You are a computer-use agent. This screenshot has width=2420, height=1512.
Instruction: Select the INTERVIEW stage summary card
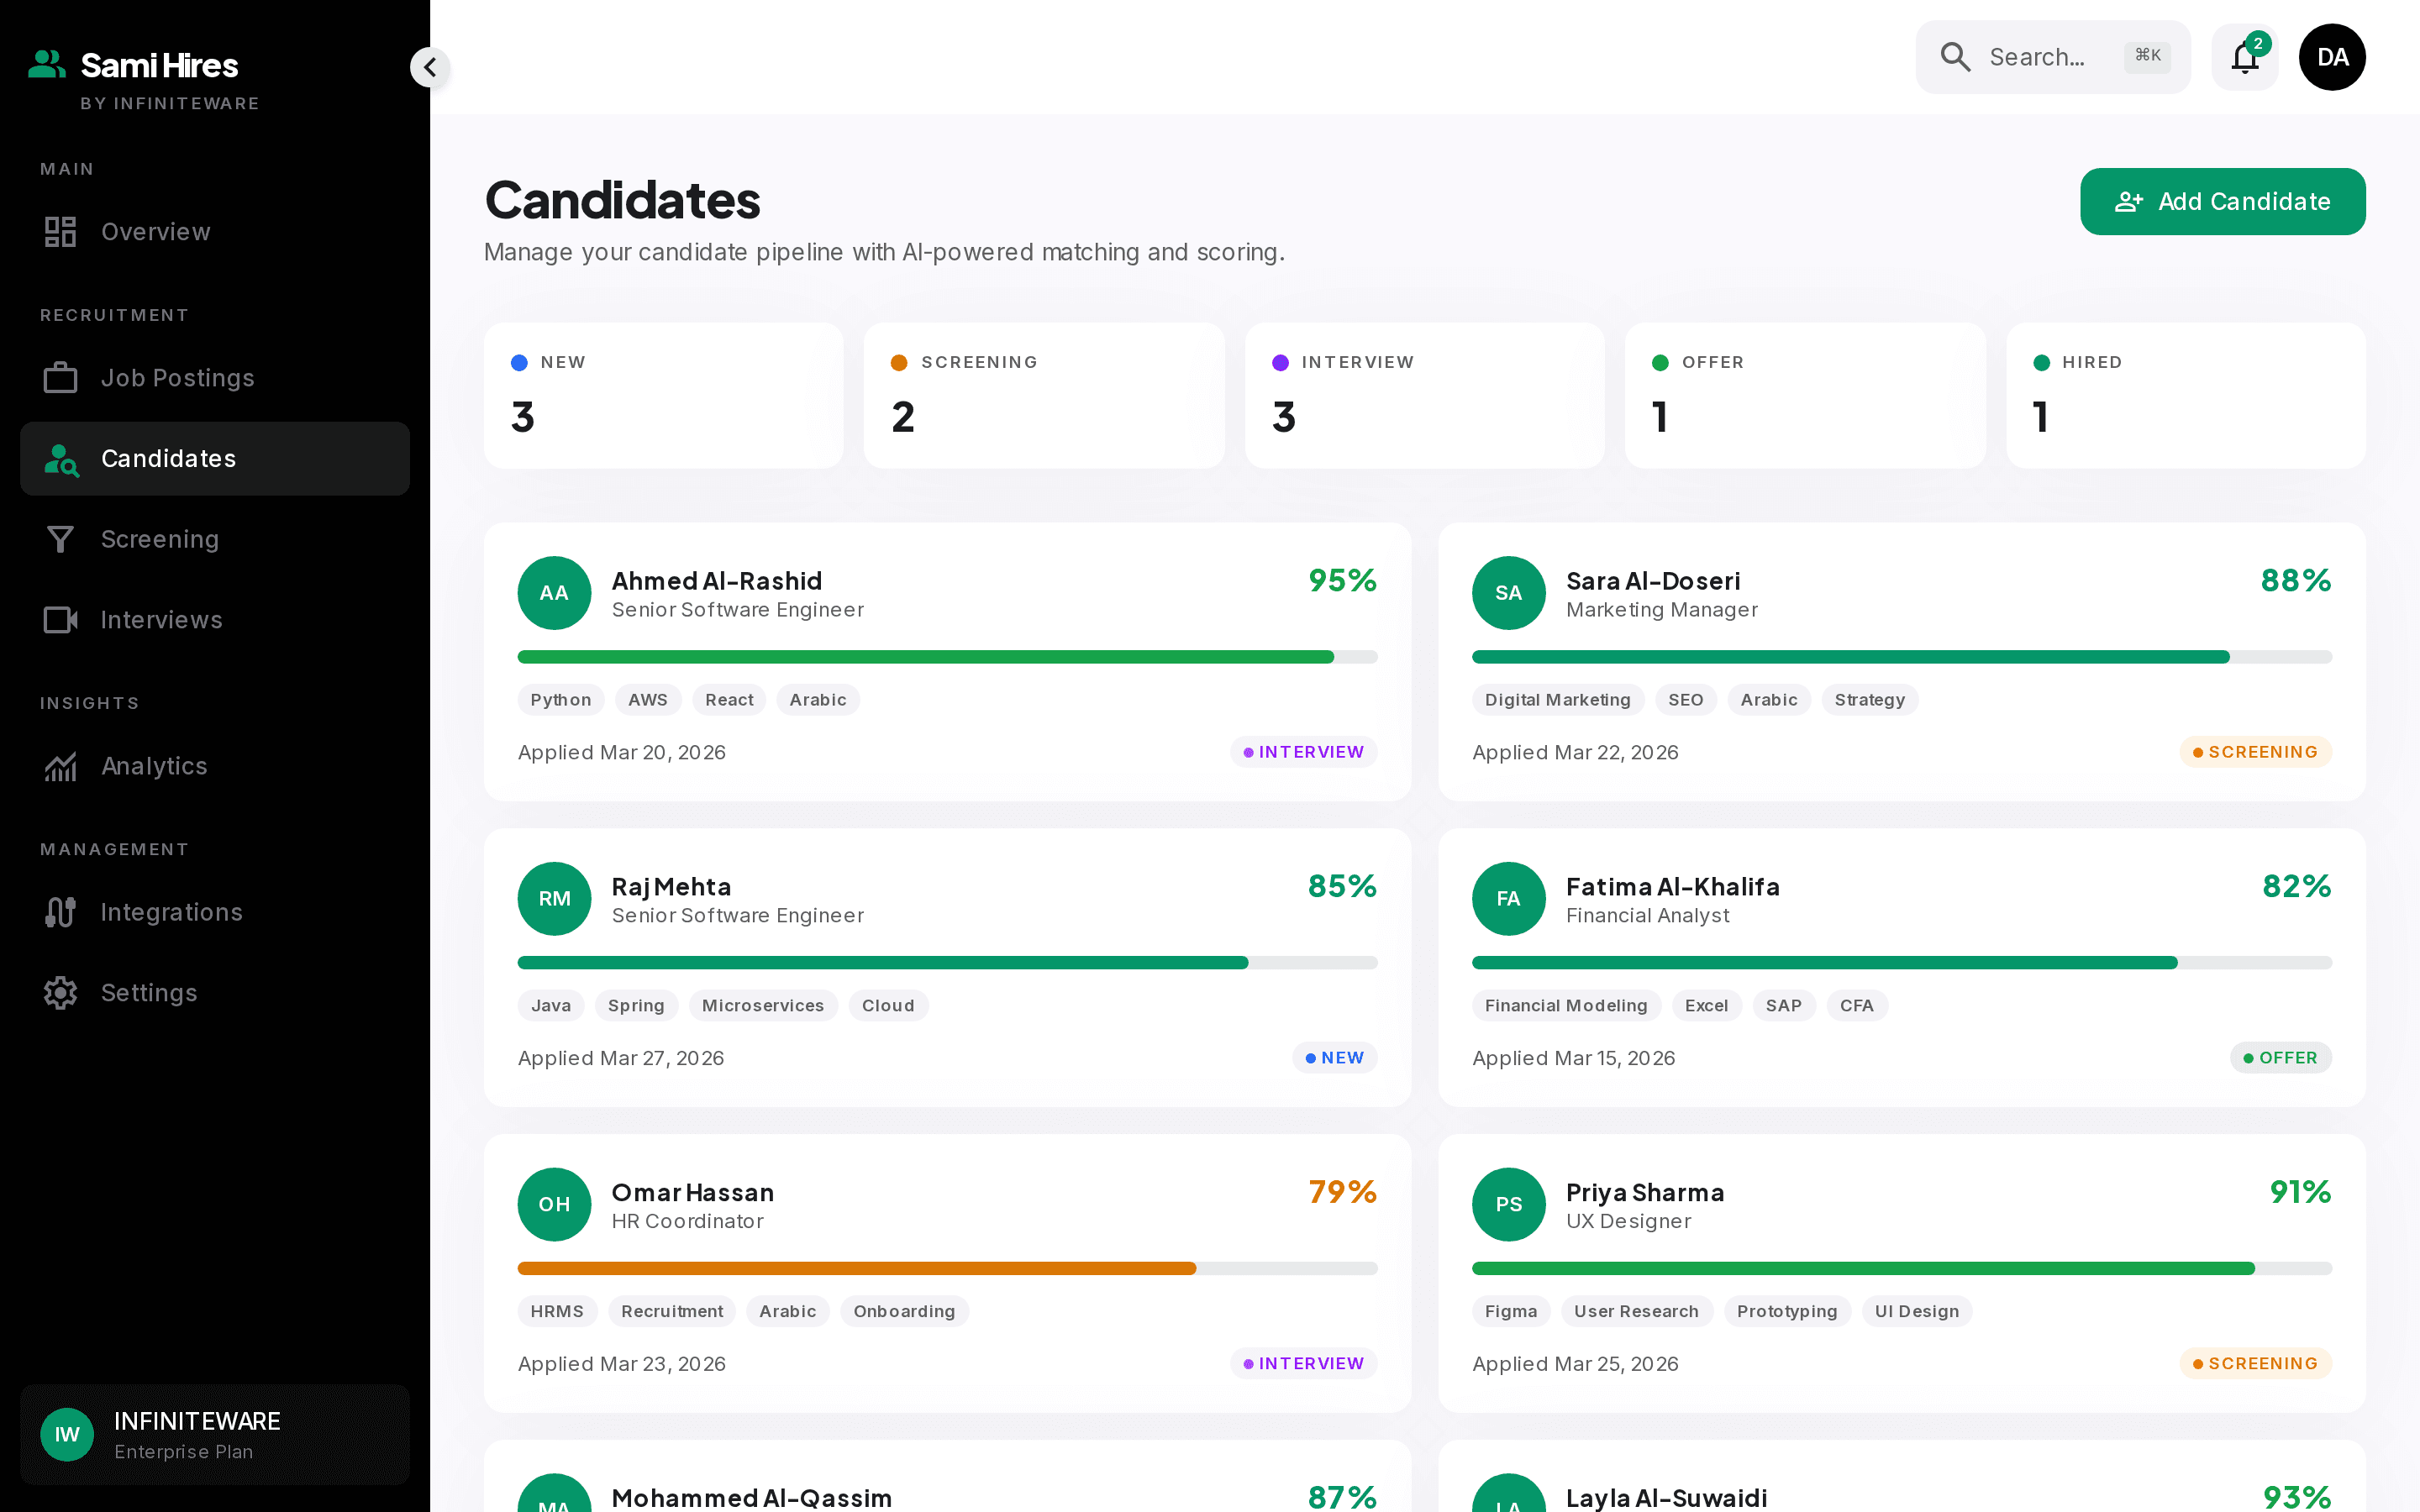click(1425, 395)
